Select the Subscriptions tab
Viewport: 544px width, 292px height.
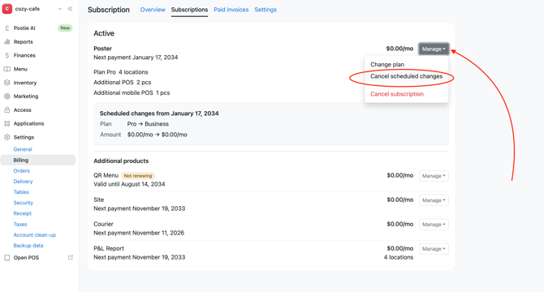pyautogui.click(x=189, y=10)
